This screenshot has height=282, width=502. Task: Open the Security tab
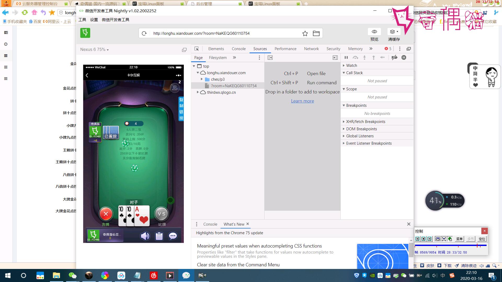[x=333, y=49]
